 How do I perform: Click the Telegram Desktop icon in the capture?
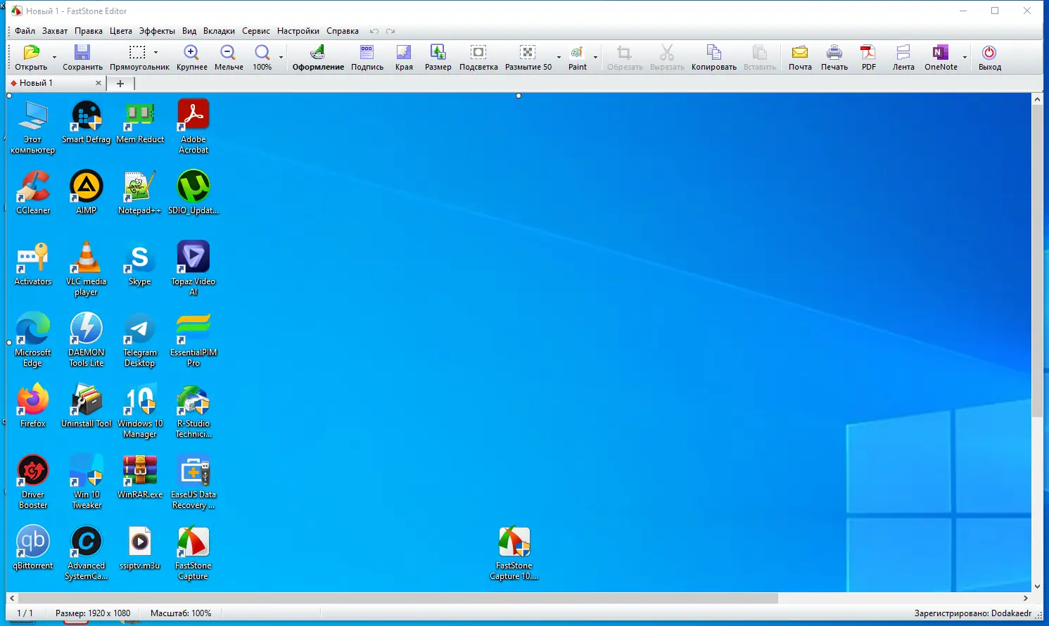point(140,340)
